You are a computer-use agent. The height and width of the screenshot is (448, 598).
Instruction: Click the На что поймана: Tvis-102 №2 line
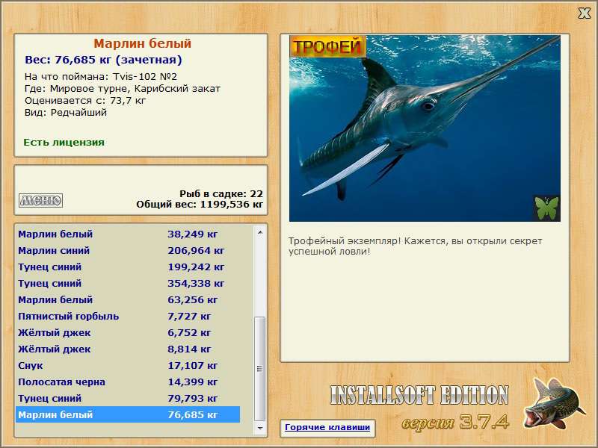pos(101,77)
